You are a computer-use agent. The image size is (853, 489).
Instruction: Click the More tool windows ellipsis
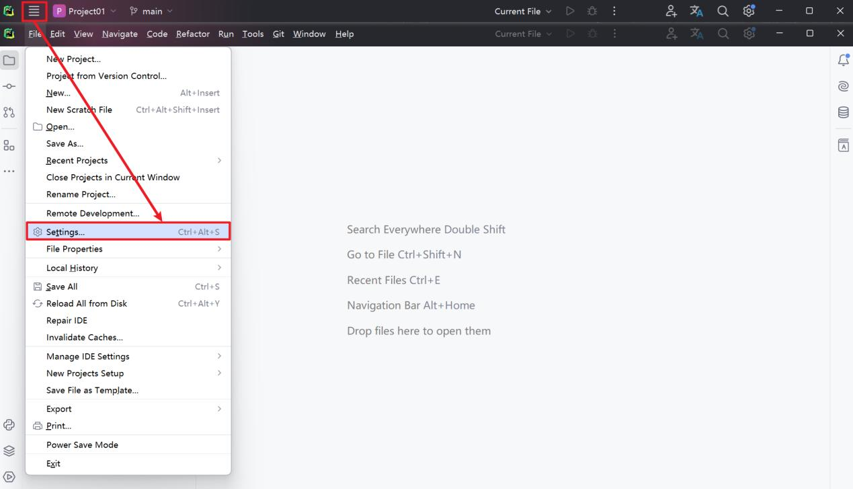tap(9, 171)
